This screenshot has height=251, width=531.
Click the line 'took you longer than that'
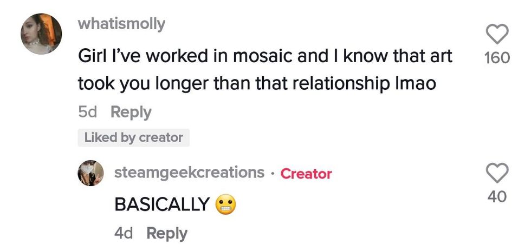coord(257,84)
